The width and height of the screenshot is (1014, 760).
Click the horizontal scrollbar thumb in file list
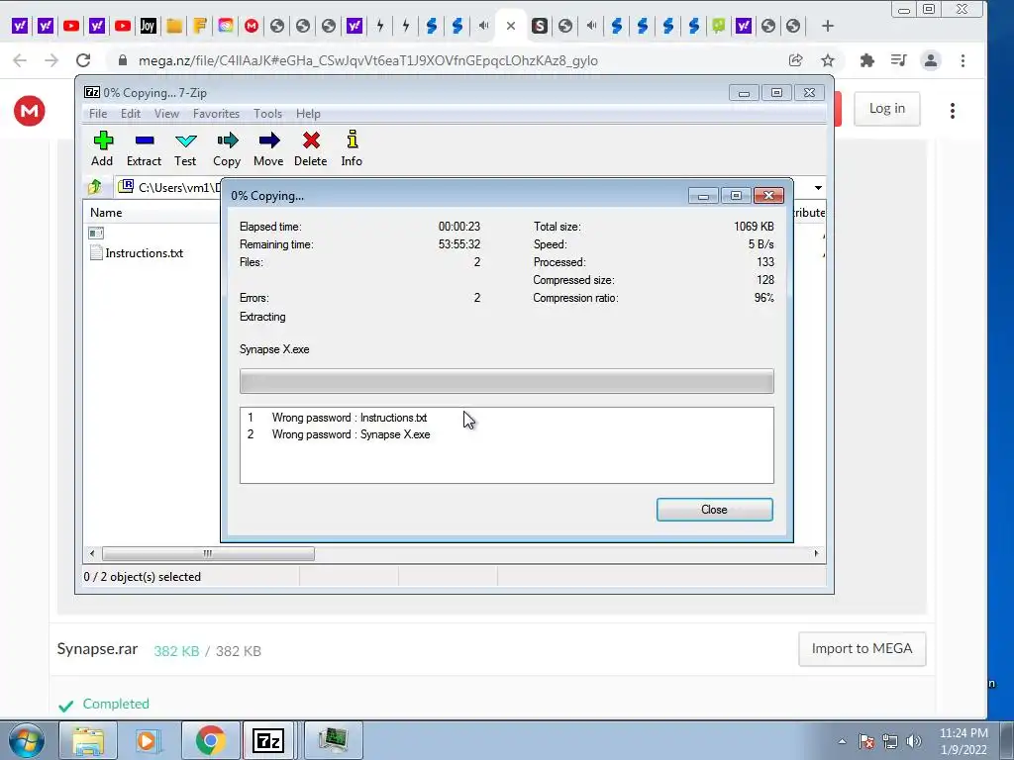tap(208, 554)
